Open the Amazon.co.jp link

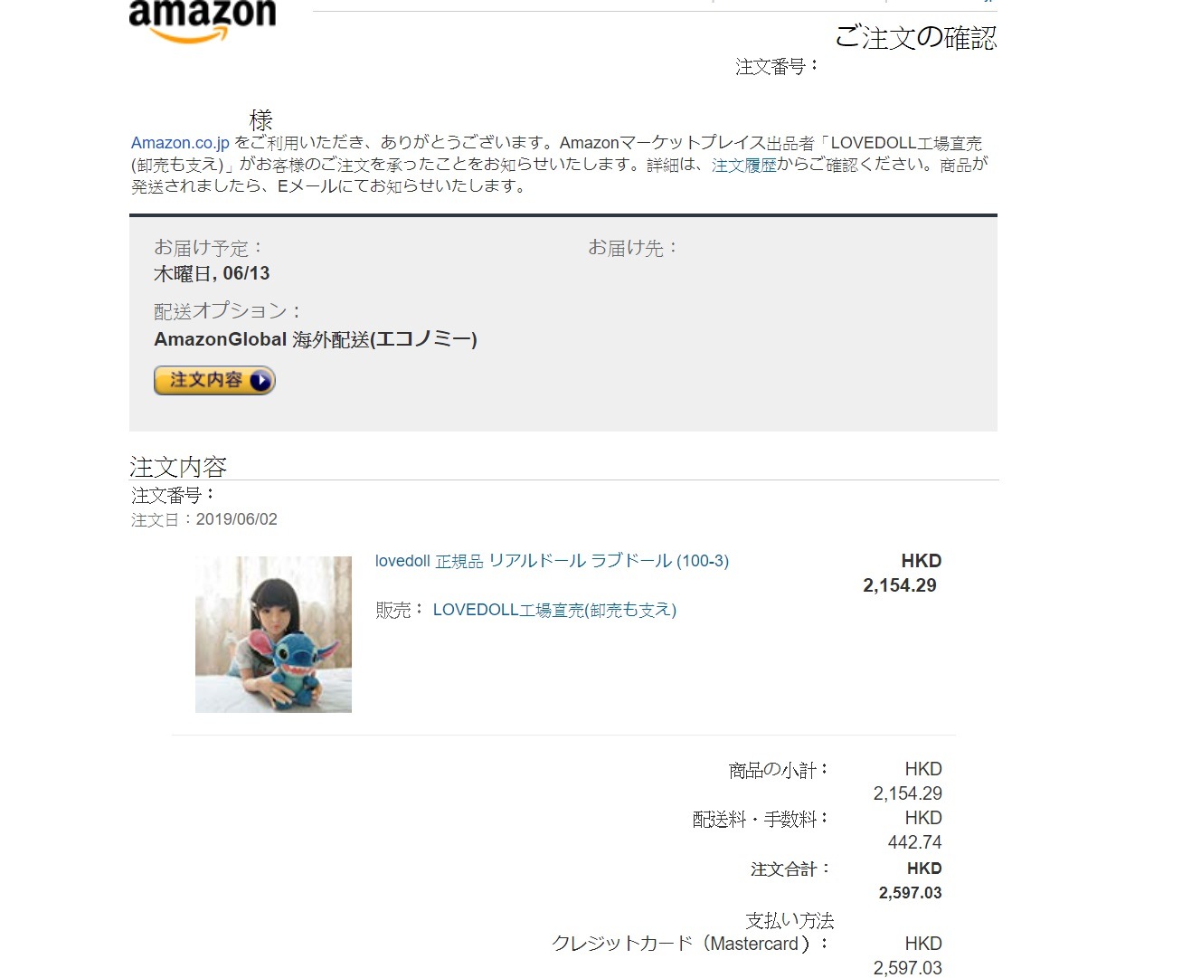(180, 143)
